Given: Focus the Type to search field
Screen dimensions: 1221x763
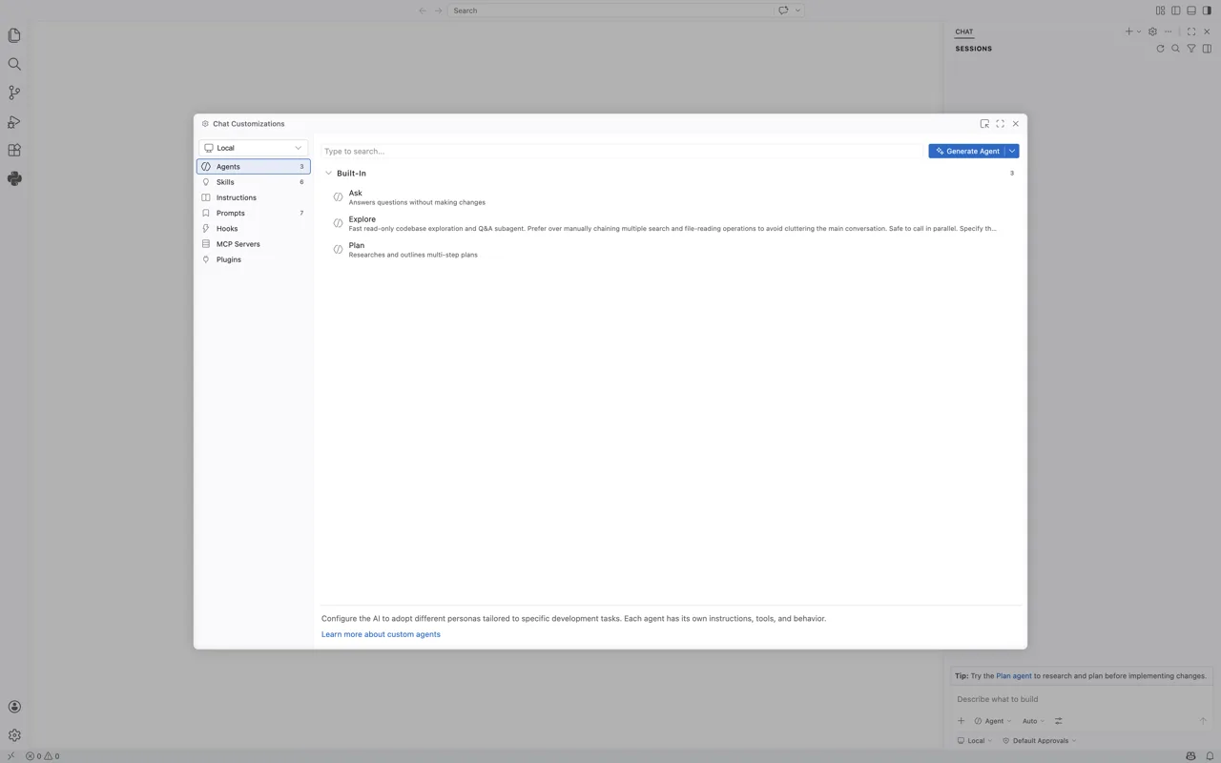Looking at the screenshot, I should pos(622,151).
